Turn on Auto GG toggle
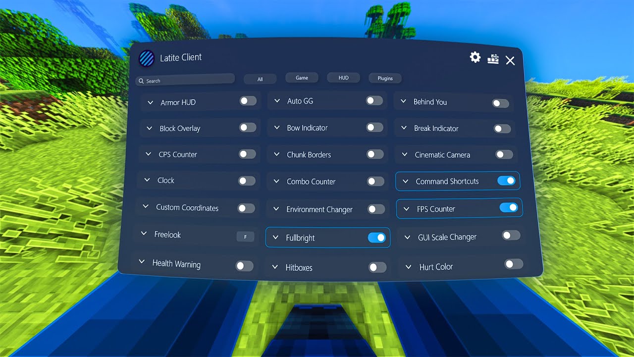Viewport: 634px width, 357px height. (x=374, y=101)
